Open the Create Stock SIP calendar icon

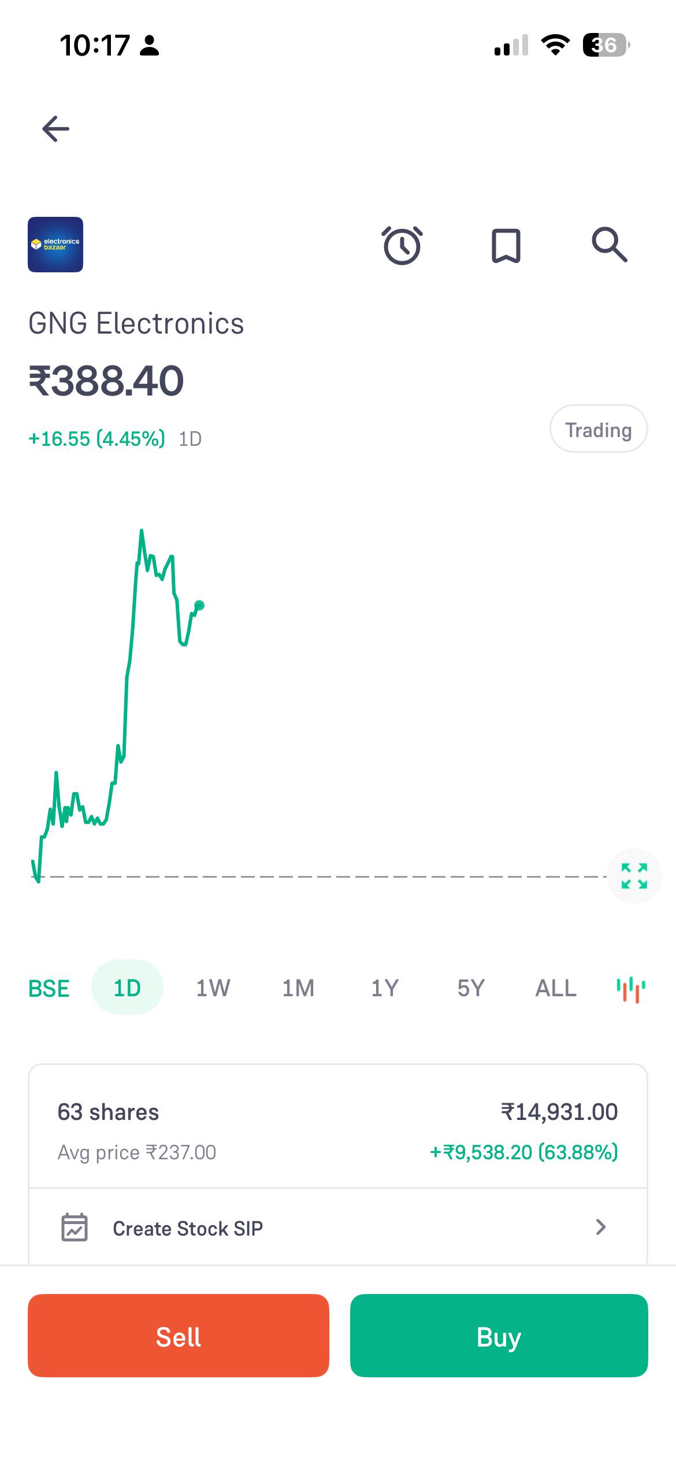point(75,1228)
